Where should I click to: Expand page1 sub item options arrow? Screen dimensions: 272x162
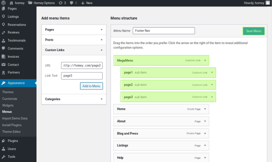[212, 73]
